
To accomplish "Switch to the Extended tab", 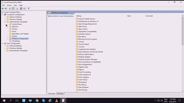I will click(51, 94).
